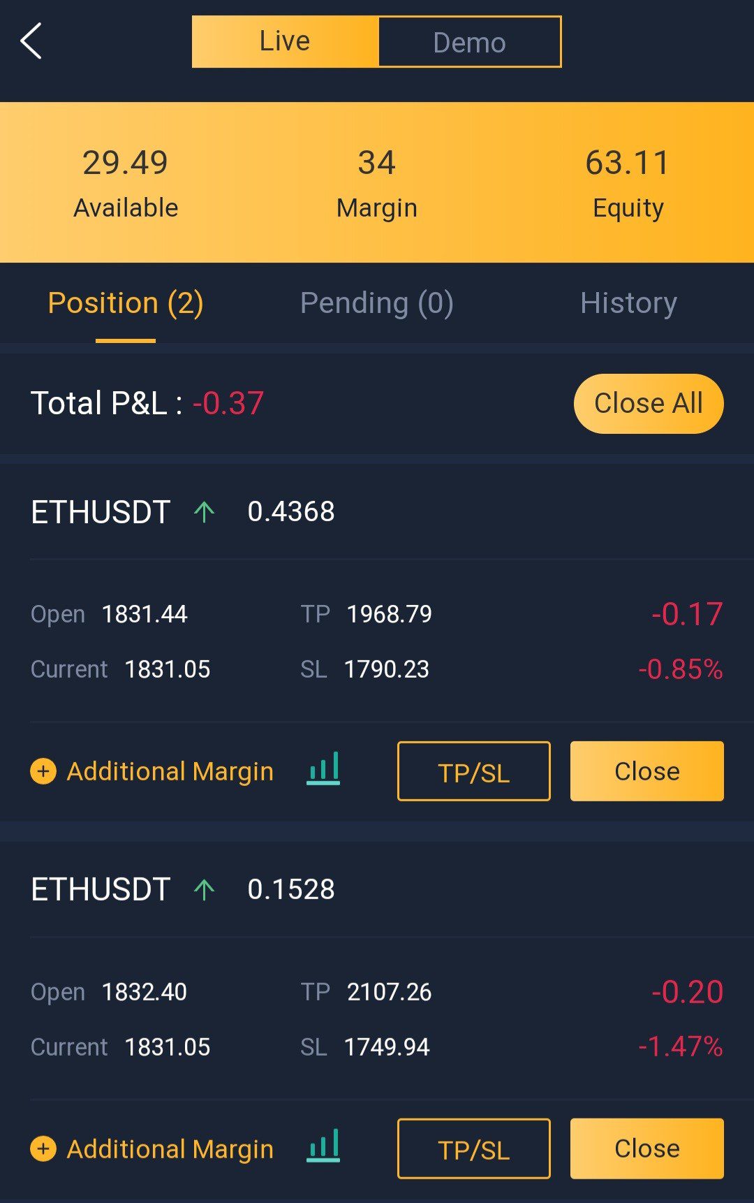This screenshot has height=1203, width=754.
Task: Close the 0.4368 ETHUSDT position
Action: point(646,771)
